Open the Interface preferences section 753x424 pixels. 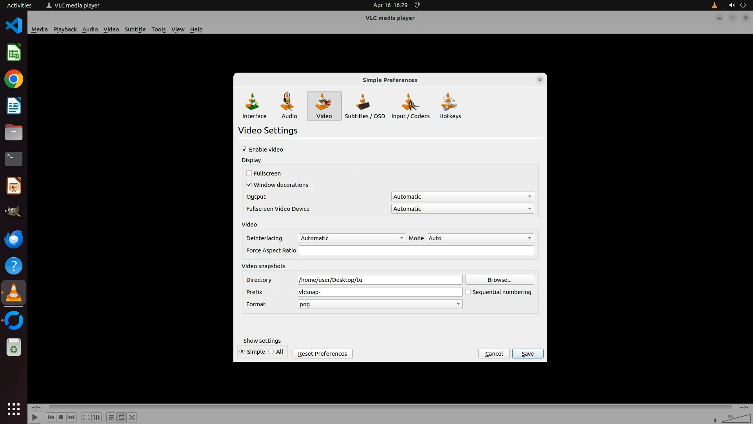click(x=254, y=106)
